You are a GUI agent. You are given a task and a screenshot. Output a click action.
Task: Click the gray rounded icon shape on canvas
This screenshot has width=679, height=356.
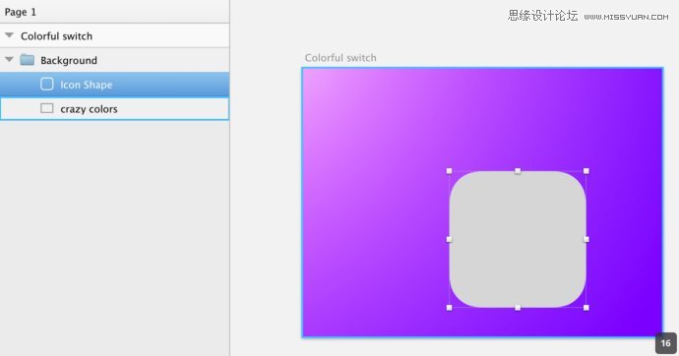point(518,239)
